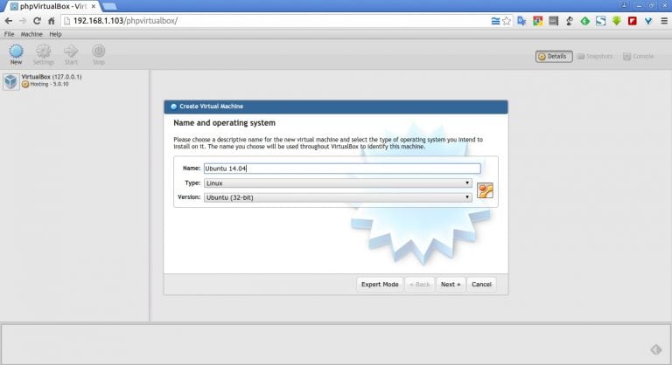
Task: Cancel the Create Virtual Machine dialog
Action: click(x=481, y=284)
